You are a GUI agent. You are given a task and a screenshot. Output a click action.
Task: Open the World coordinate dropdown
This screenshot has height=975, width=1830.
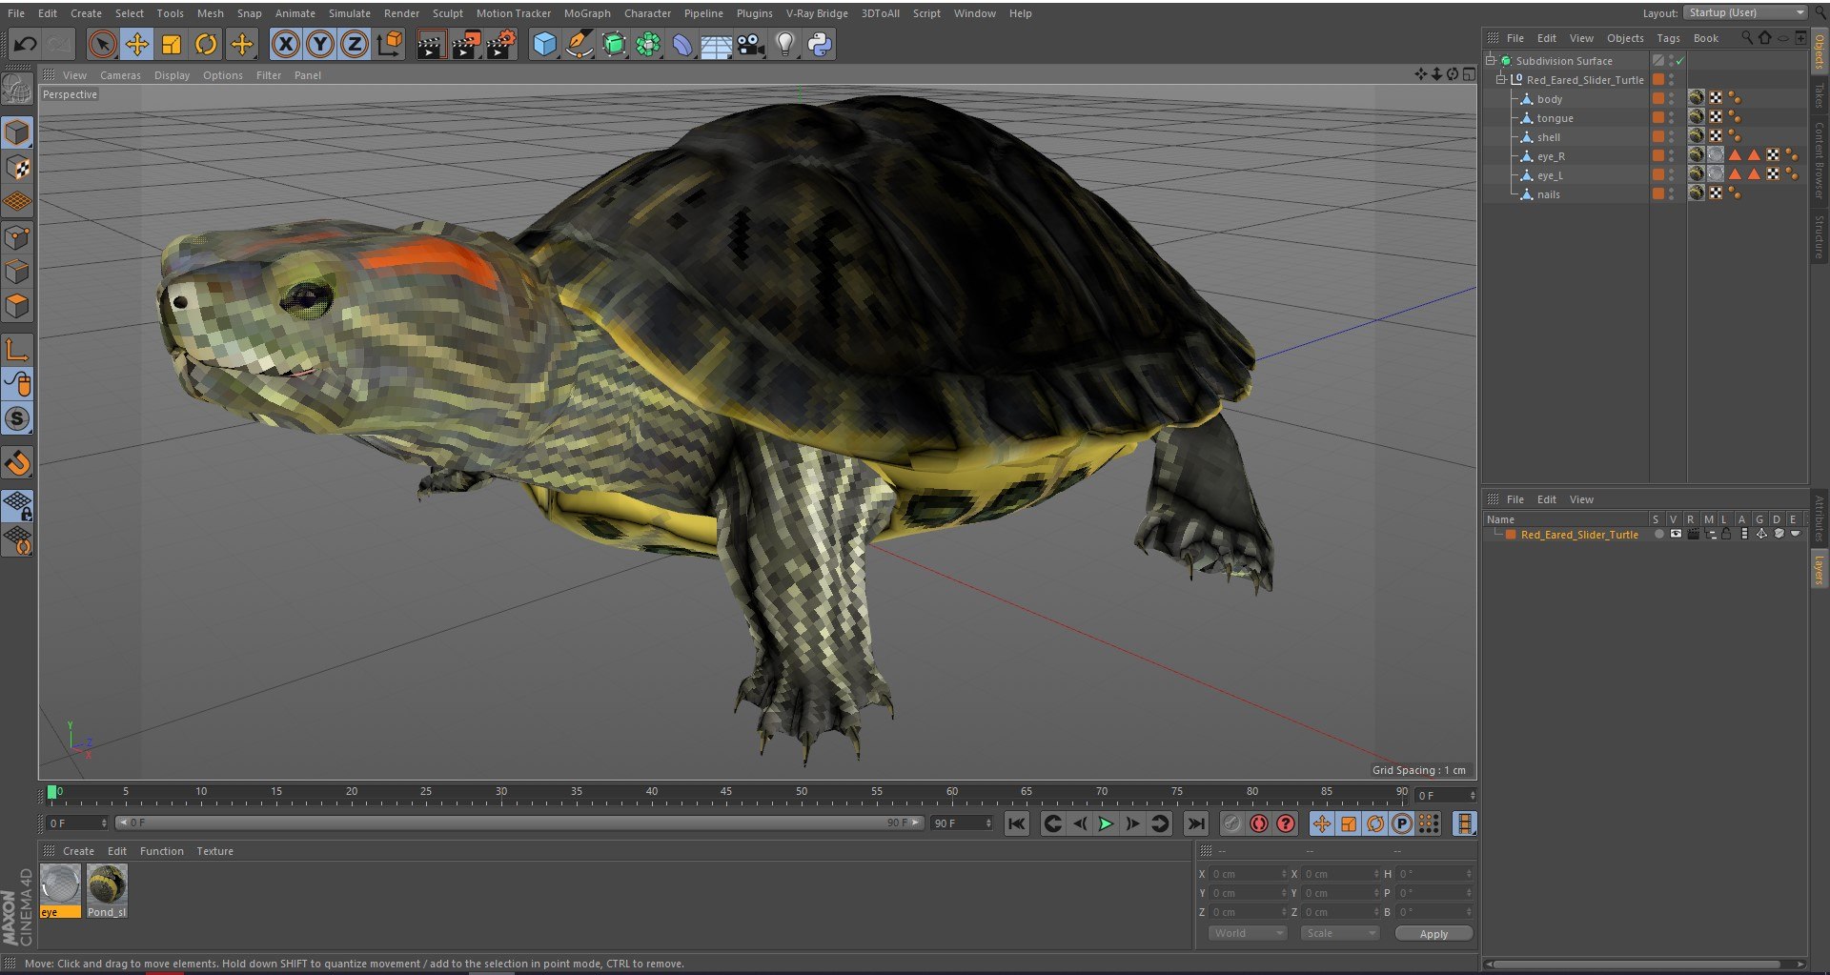(1249, 933)
